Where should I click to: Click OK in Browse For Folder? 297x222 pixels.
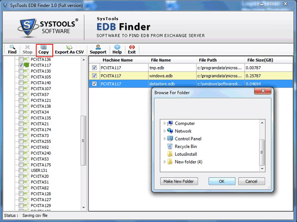222,181
